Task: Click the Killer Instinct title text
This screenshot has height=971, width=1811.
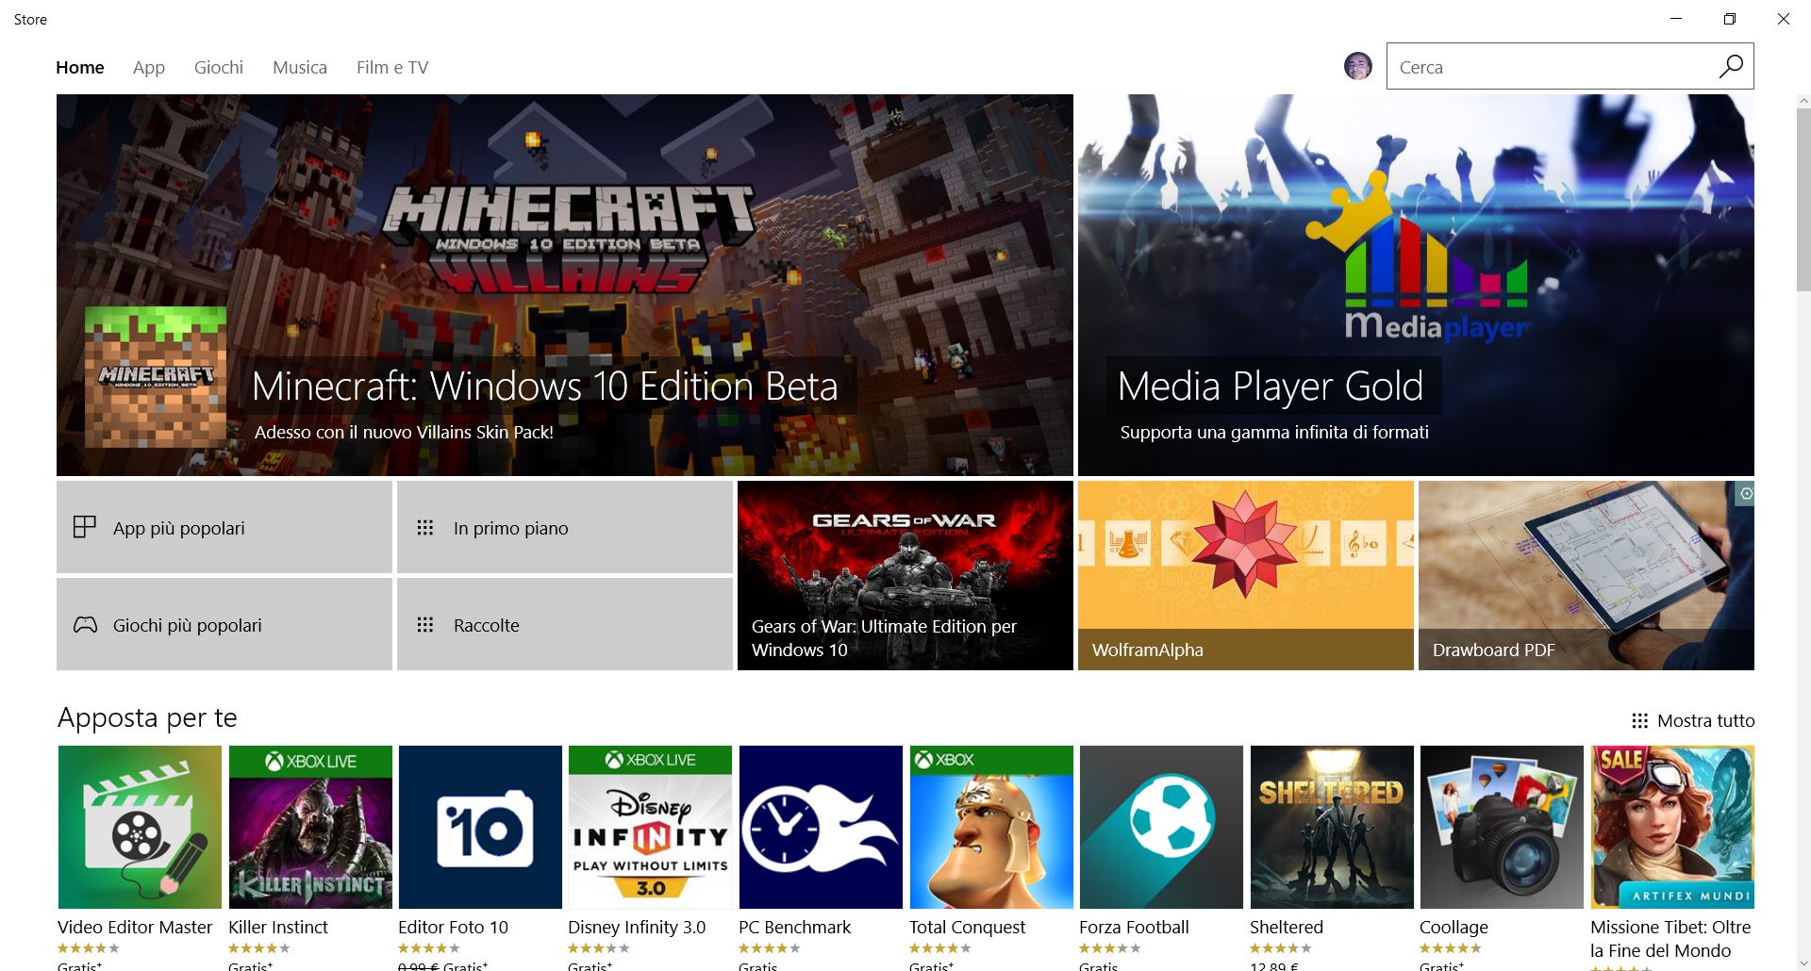Action: point(278,927)
